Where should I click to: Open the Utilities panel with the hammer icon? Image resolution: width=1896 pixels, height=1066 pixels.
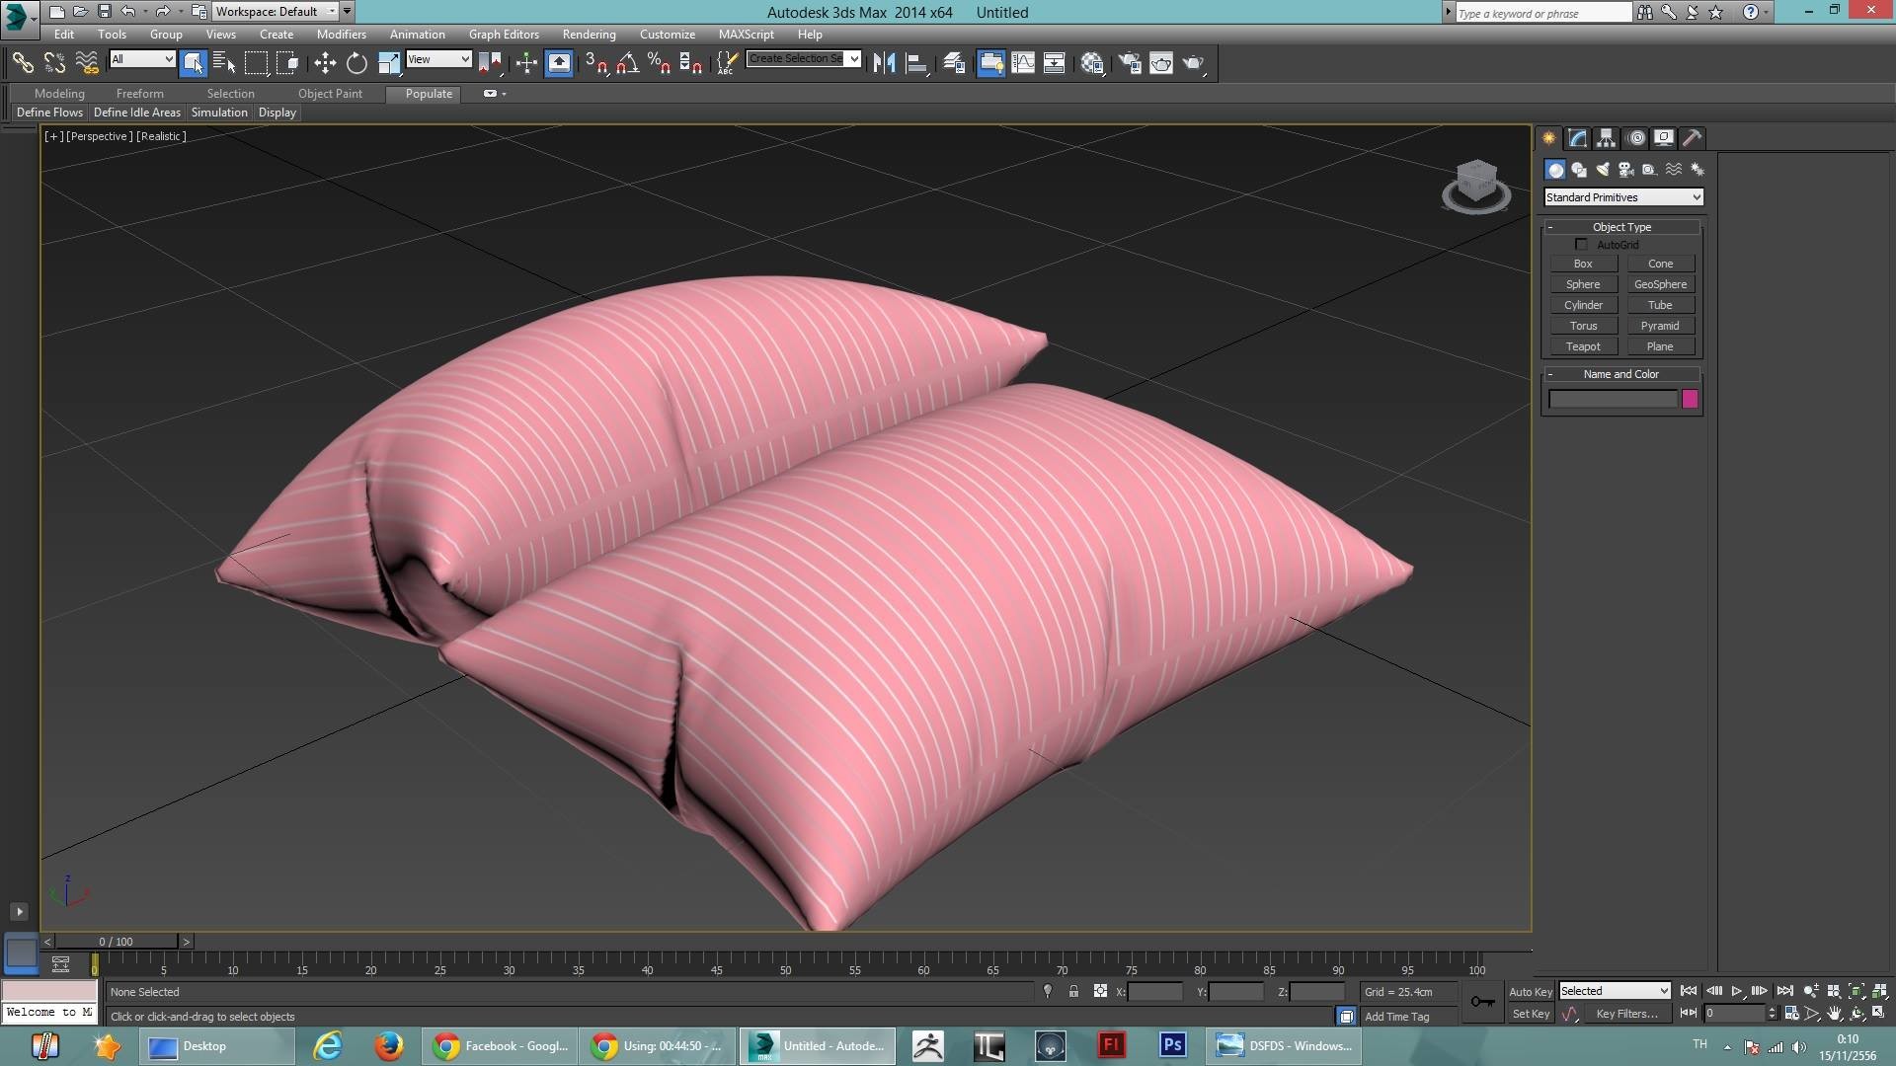(1692, 138)
